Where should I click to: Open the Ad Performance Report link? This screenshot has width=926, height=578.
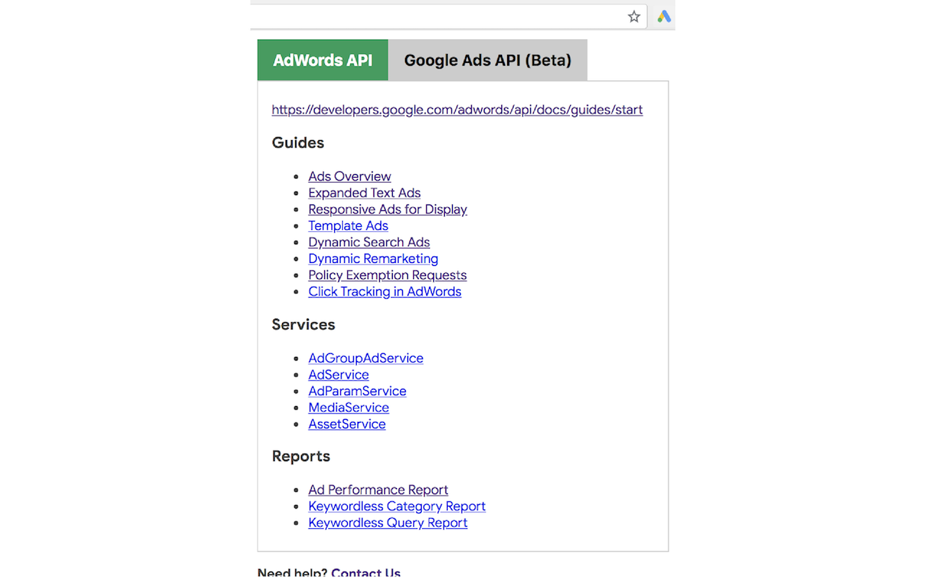coord(378,490)
